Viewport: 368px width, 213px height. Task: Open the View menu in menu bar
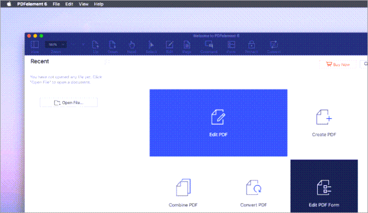coord(83,4)
